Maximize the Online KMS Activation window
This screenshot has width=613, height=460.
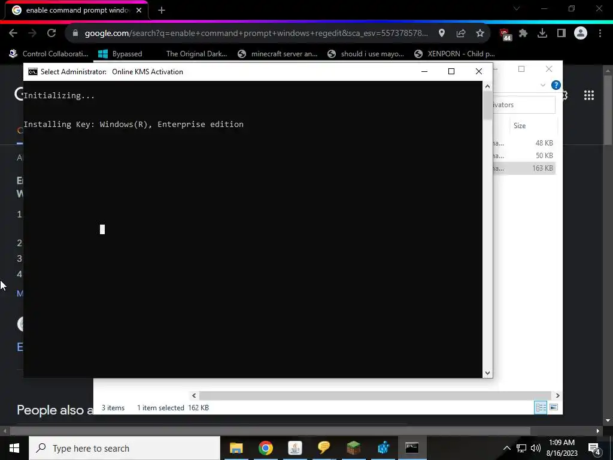click(451, 71)
